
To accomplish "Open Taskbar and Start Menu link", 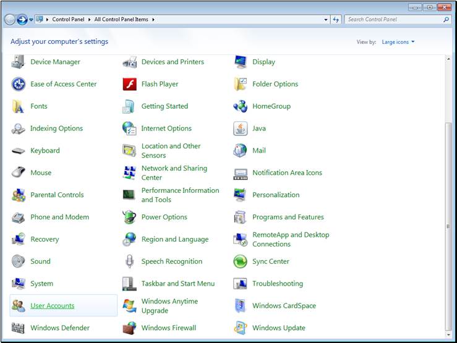I will tap(178, 284).
